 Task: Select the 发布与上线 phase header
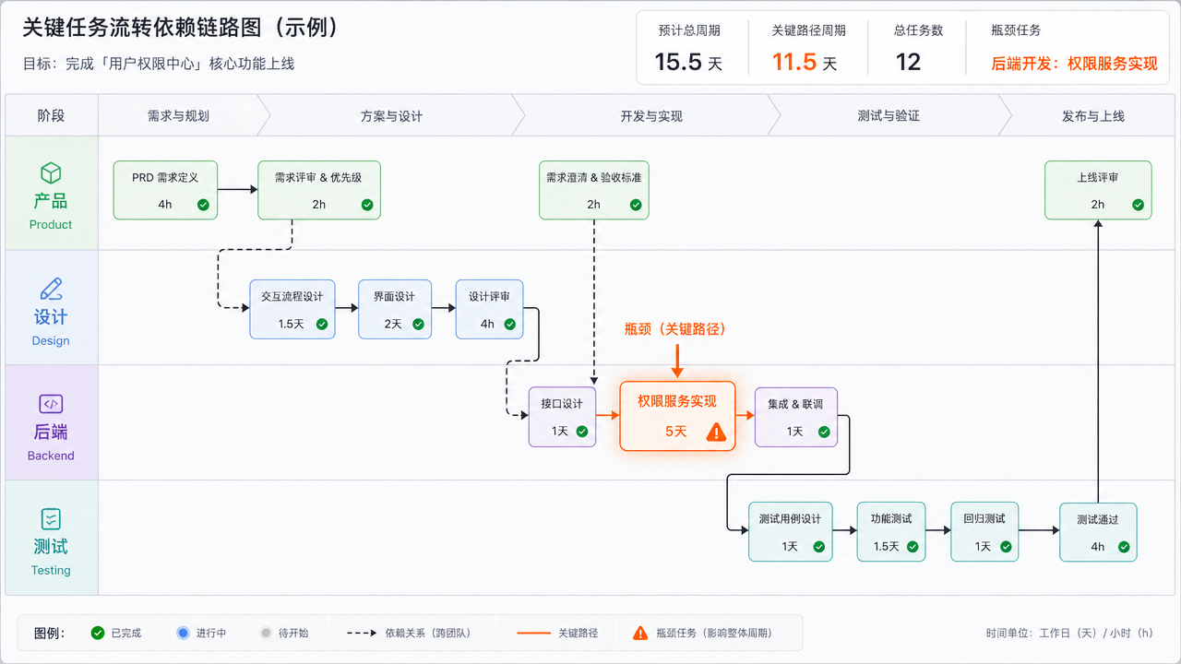[x=1092, y=116]
